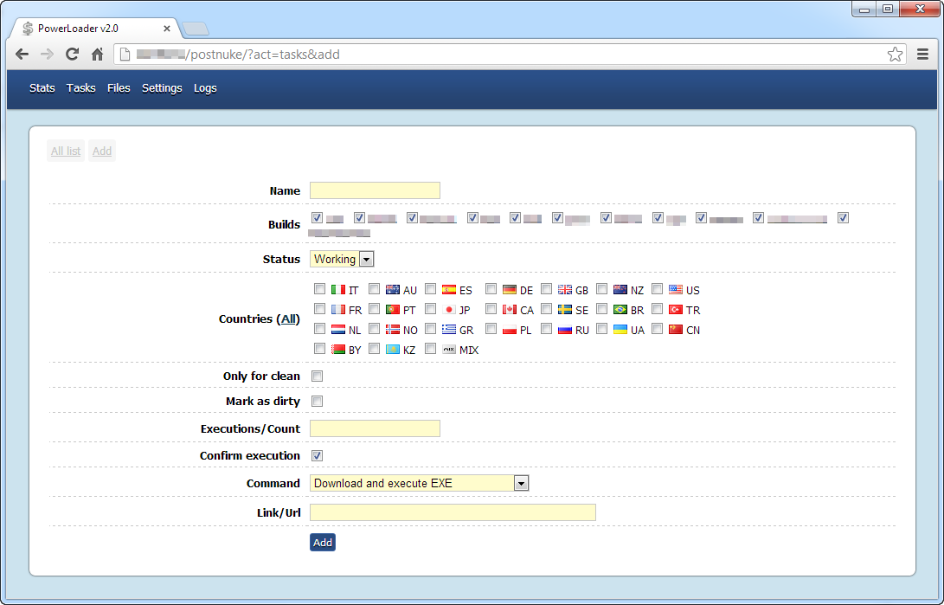Click the Command label text
The image size is (944, 605).
click(x=273, y=484)
